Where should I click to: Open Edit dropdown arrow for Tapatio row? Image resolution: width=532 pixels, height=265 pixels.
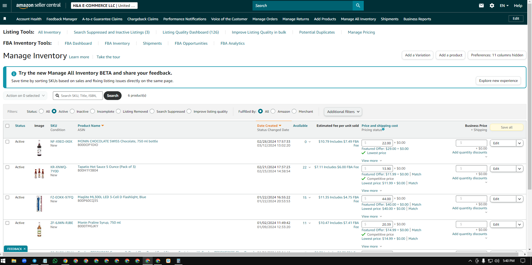(519, 169)
